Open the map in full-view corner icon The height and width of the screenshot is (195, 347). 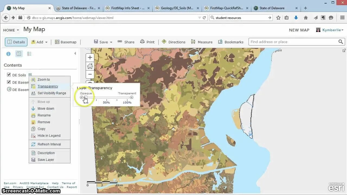pyautogui.click(x=344, y=50)
